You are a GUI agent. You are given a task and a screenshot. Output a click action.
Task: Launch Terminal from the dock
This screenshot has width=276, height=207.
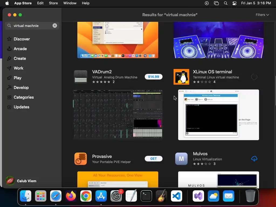(146, 196)
